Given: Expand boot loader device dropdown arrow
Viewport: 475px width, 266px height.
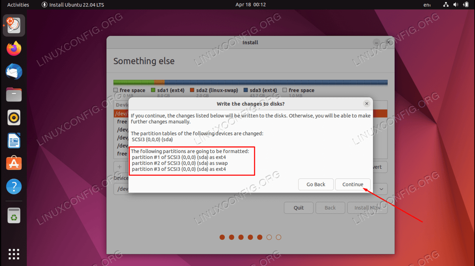Looking at the screenshot, I should (x=381, y=189).
